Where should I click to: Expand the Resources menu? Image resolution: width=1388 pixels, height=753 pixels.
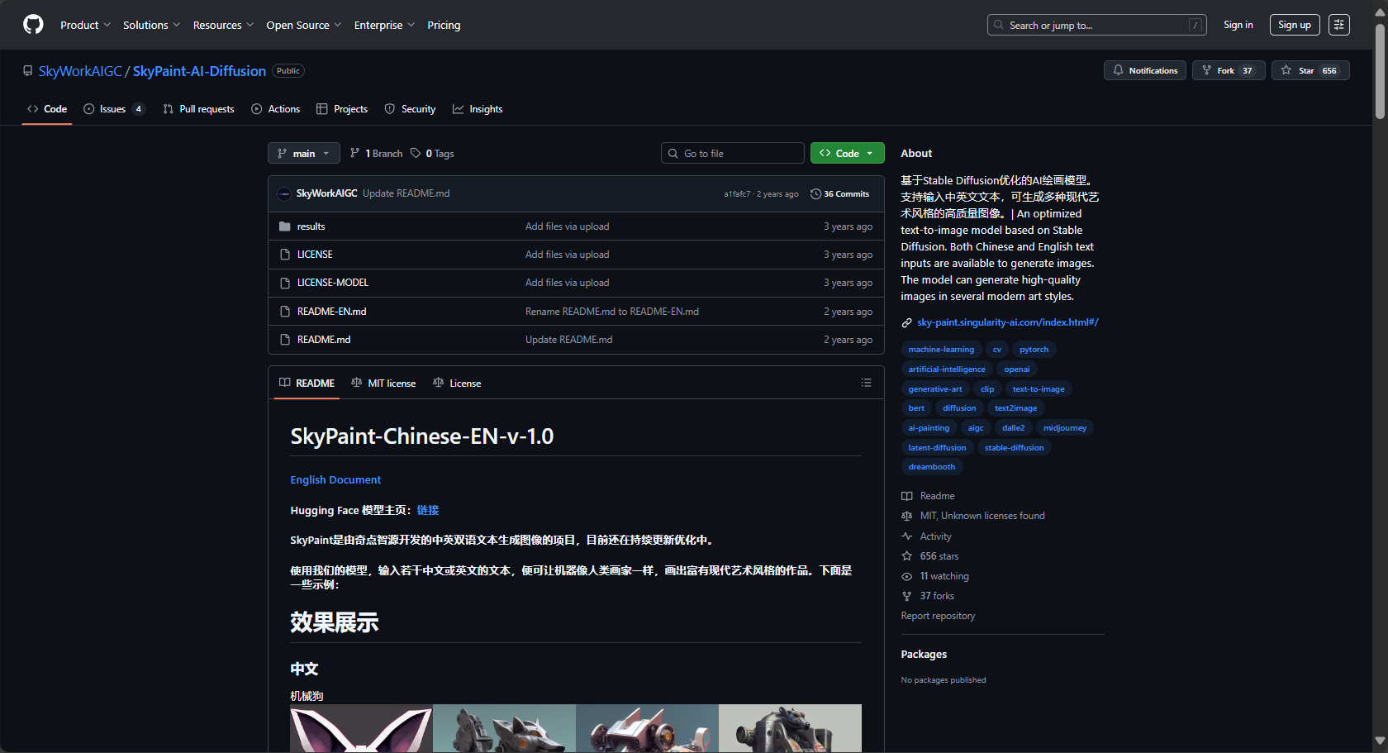point(223,25)
